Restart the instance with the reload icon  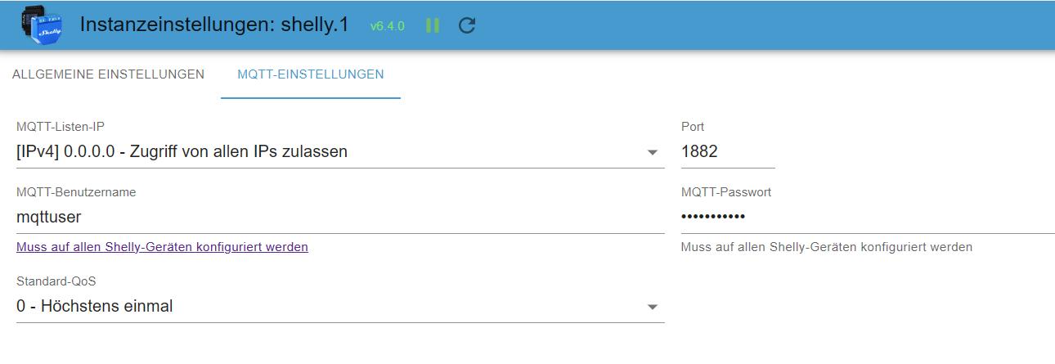467,25
